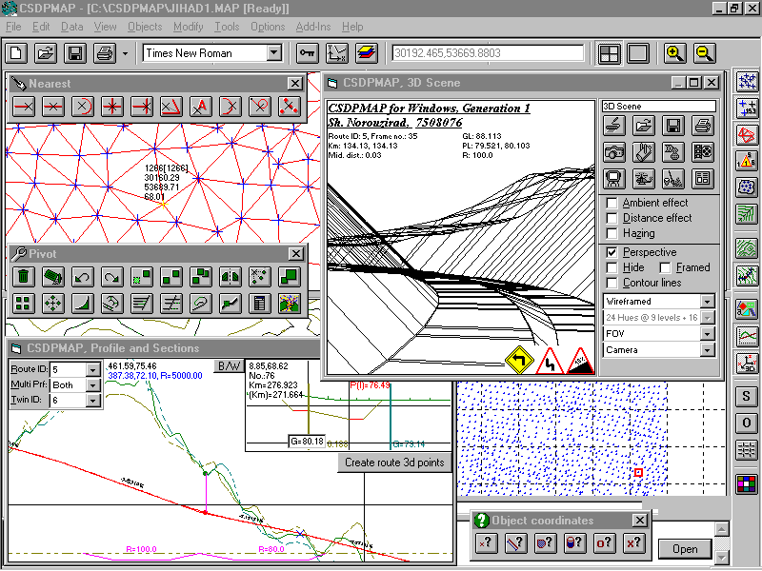This screenshot has width=762, height=571.
Task: Open the Times New Roman font dropdown
Action: coord(274,52)
